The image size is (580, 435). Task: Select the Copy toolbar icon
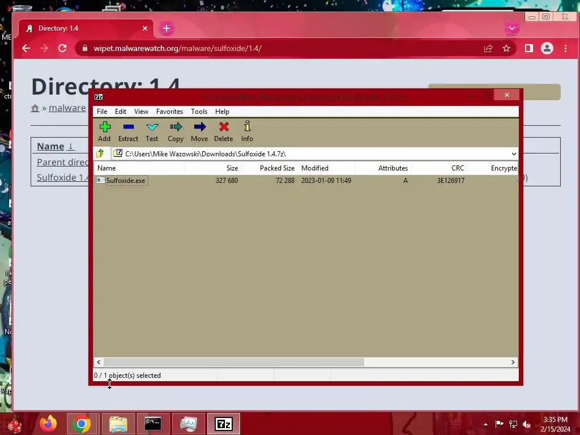pyautogui.click(x=176, y=131)
